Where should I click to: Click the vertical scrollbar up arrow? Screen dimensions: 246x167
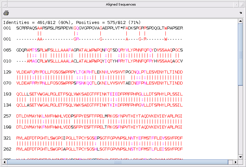coord(240,21)
